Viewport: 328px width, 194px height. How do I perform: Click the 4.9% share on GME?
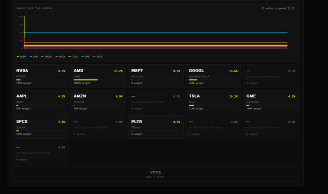(x=292, y=96)
